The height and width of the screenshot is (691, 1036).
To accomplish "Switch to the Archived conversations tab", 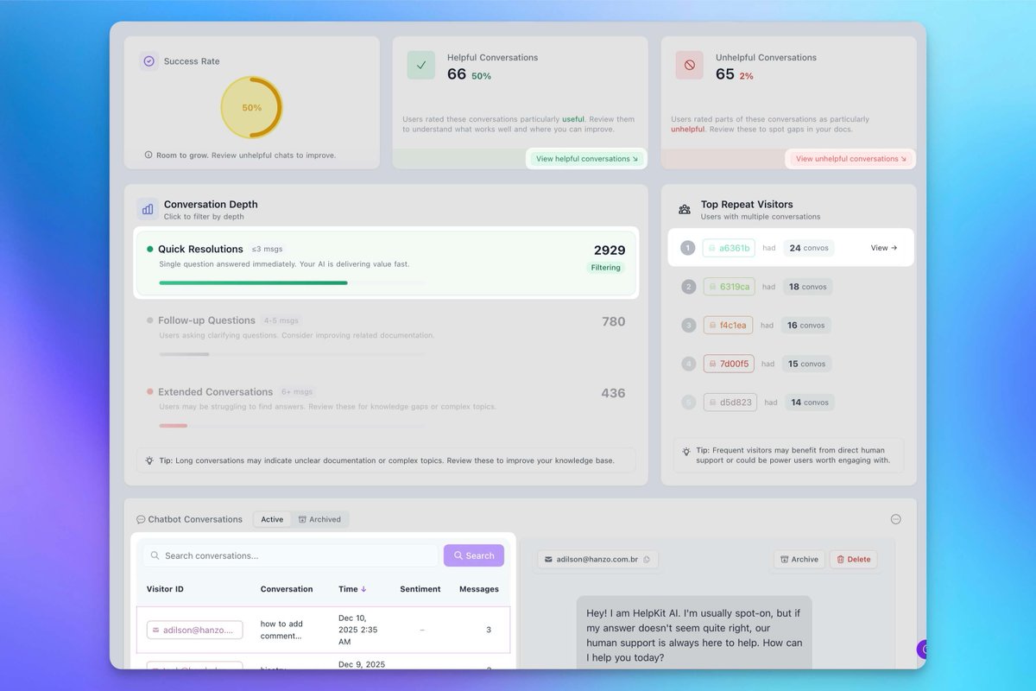I will [x=319, y=519].
